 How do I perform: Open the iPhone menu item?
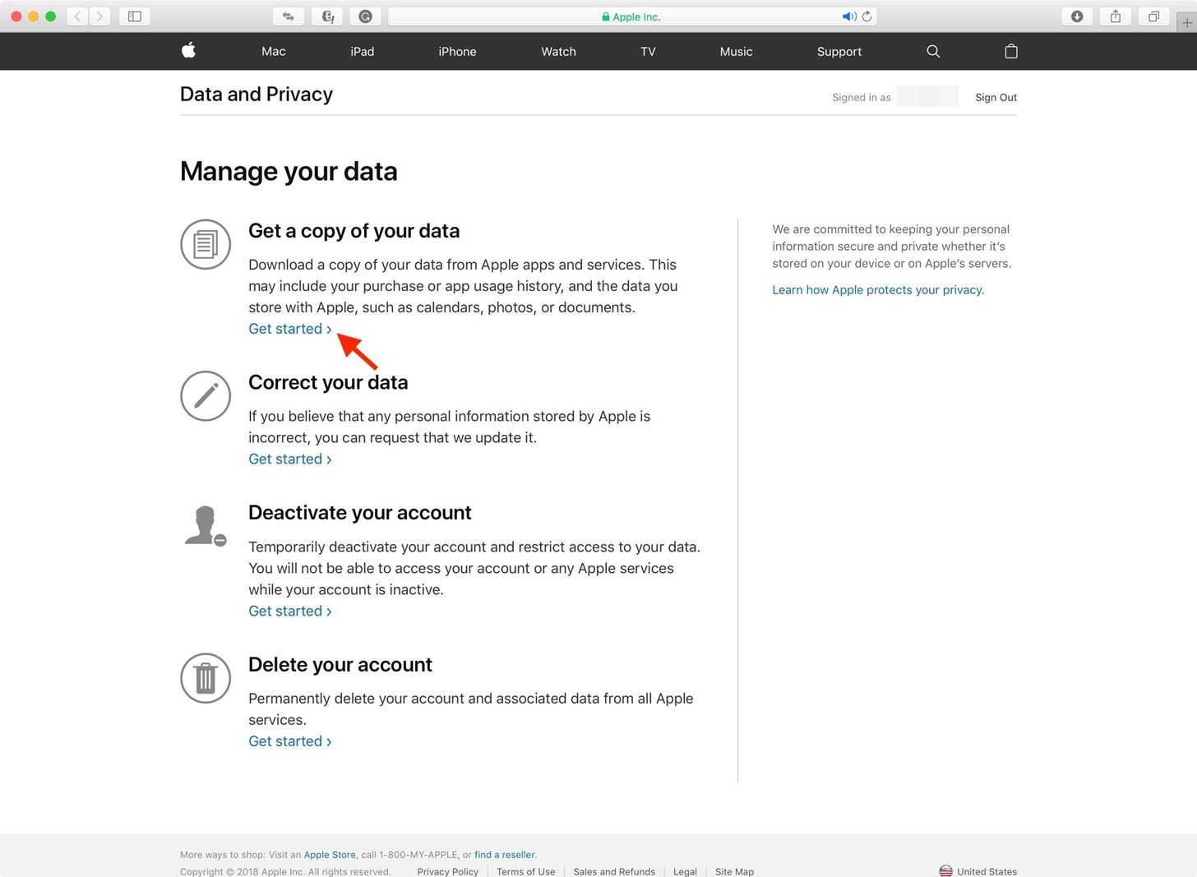[x=457, y=51]
